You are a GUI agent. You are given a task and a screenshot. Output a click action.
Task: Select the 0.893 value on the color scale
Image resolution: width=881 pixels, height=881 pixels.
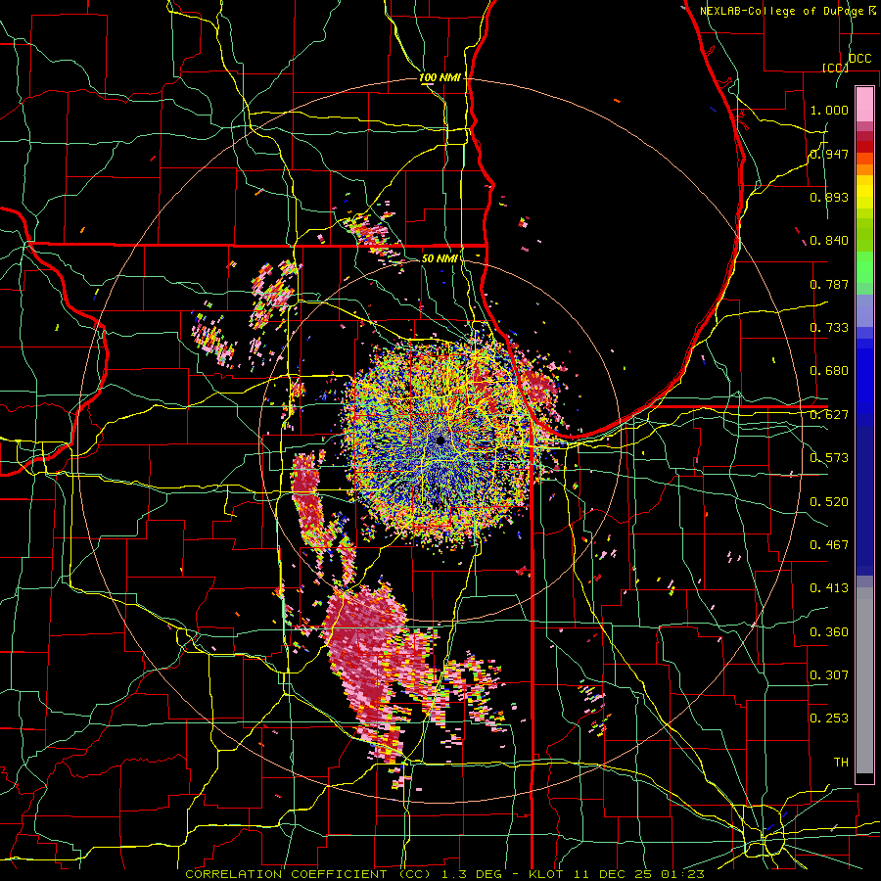829,197
